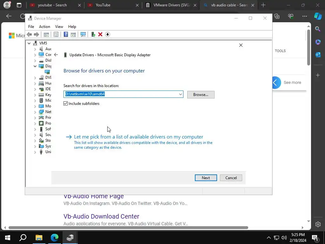Click Microsoft Edge on the taskbar

click(x=55, y=238)
